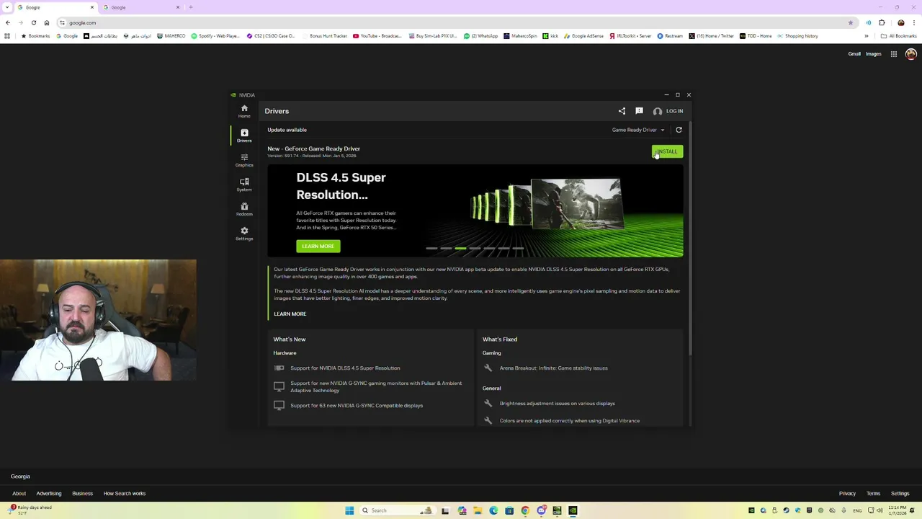Open the notifications feedback icon in NVIDIA header
The height and width of the screenshot is (519, 922).
click(639, 111)
